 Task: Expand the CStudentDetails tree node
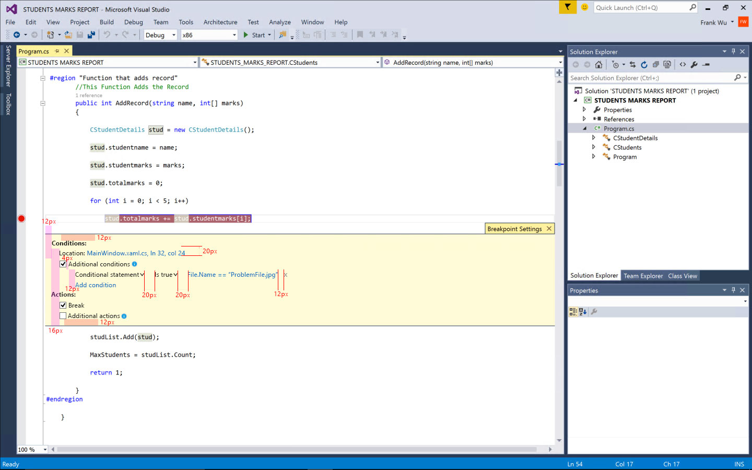coord(594,138)
